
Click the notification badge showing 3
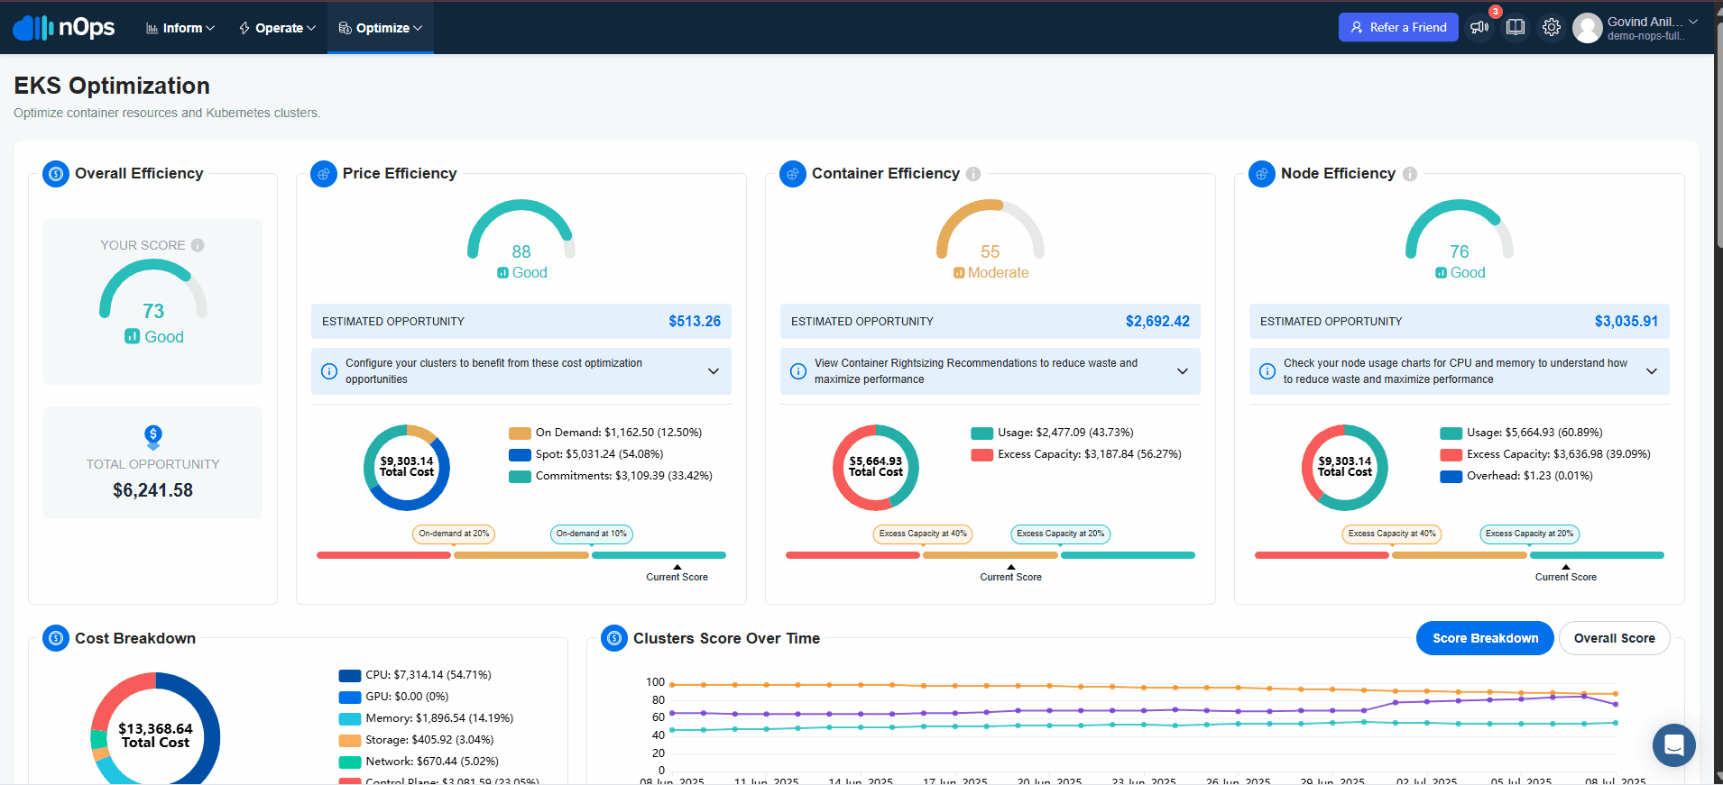(x=1496, y=12)
